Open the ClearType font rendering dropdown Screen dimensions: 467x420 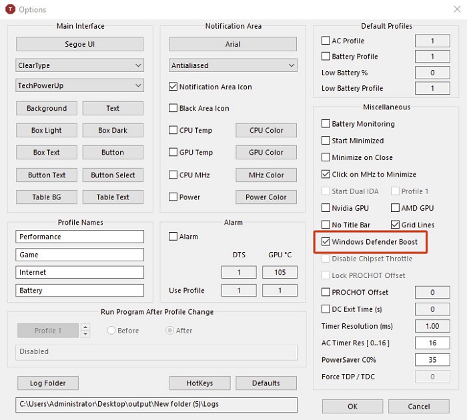coord(79,65)
